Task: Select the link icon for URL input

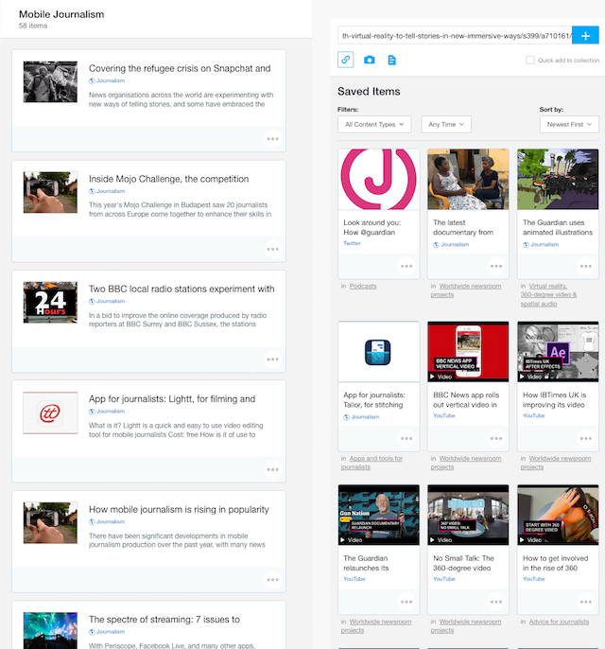Action: (346, 60)
